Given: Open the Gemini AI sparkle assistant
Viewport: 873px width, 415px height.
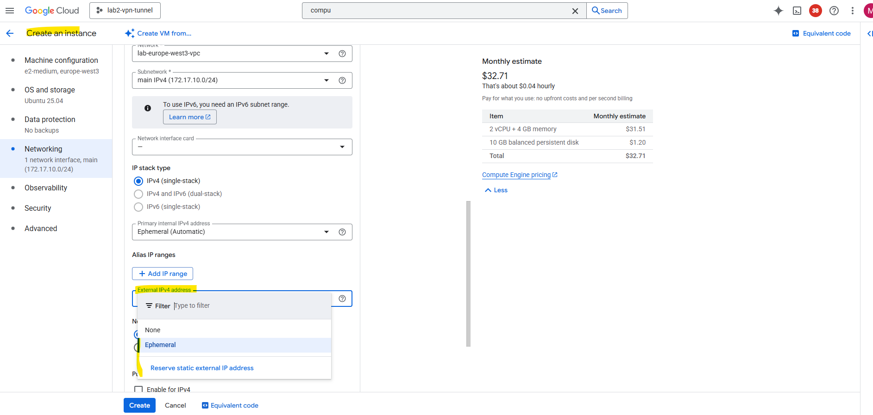Looking at the screenshot, I should [x=778, y=11].
